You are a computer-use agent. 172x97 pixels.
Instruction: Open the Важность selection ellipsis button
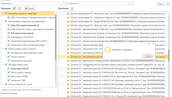130,4
